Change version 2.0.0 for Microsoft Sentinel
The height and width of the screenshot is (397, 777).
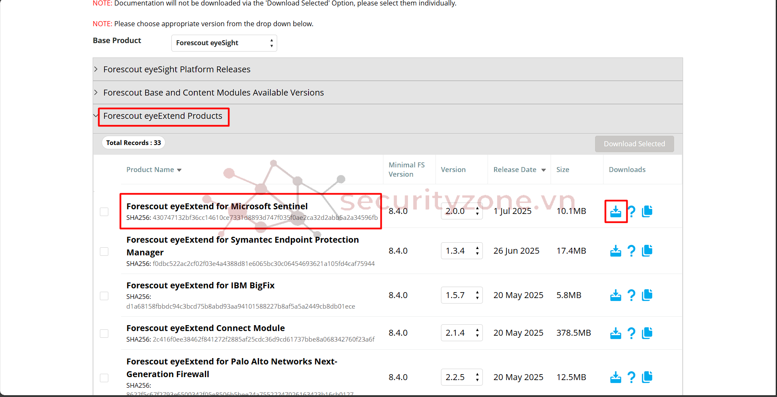[x=462, y=211]
